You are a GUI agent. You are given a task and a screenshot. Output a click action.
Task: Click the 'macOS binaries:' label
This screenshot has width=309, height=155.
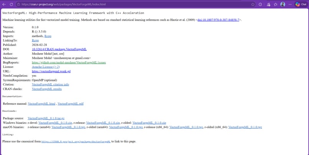(13, 127)
